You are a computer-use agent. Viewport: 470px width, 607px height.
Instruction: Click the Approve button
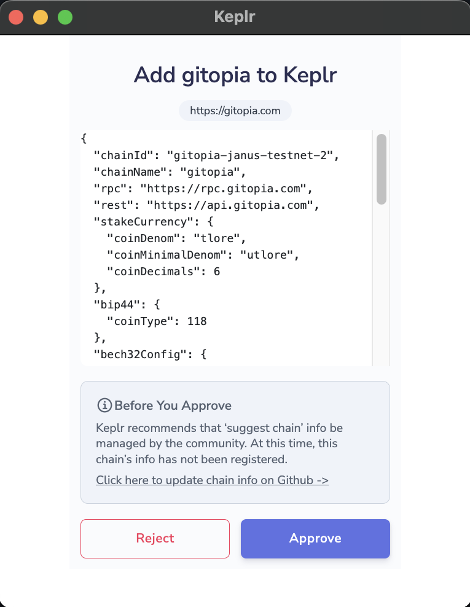click(315, 538)
